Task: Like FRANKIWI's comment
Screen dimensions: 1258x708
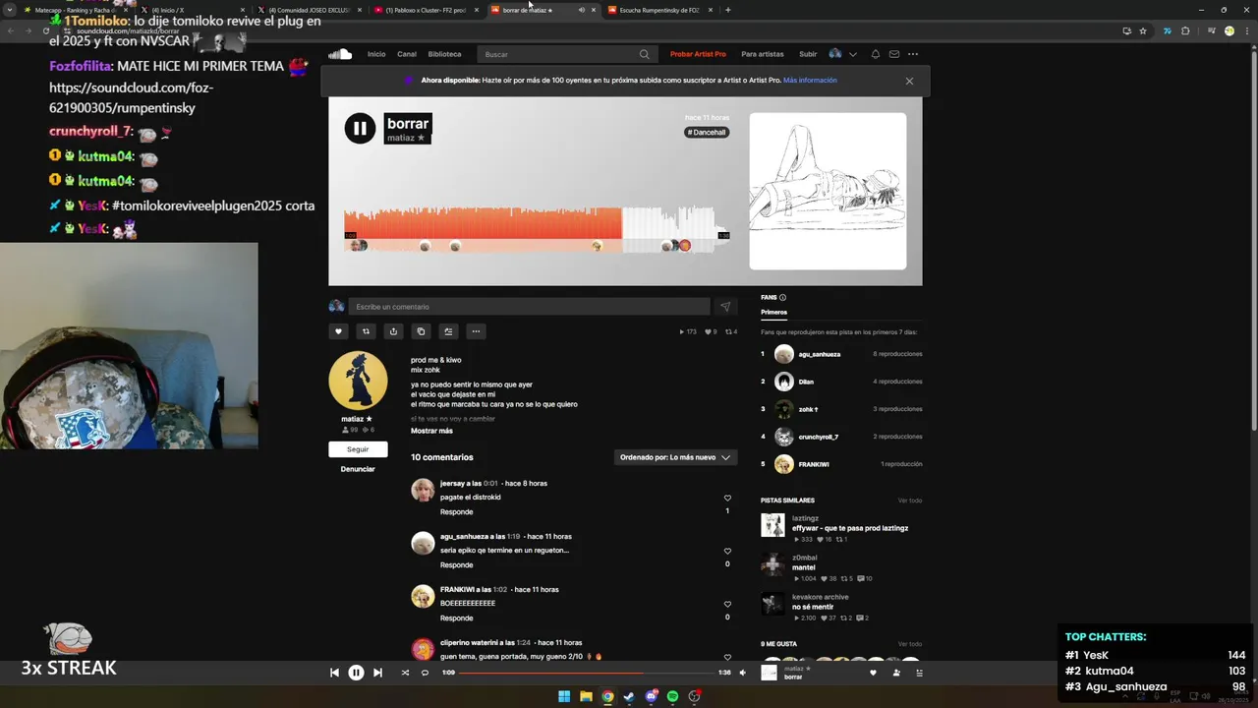Action: click(x=727, y=604)
